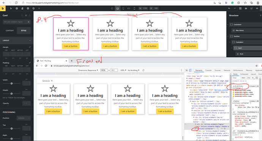262x141 pixels.
Task: Toggle the structure panel icon in the toolbar
Action: click(x=240, y=8)
